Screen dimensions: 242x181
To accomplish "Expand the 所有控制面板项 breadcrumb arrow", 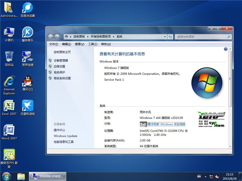I will tap(113, 37).
